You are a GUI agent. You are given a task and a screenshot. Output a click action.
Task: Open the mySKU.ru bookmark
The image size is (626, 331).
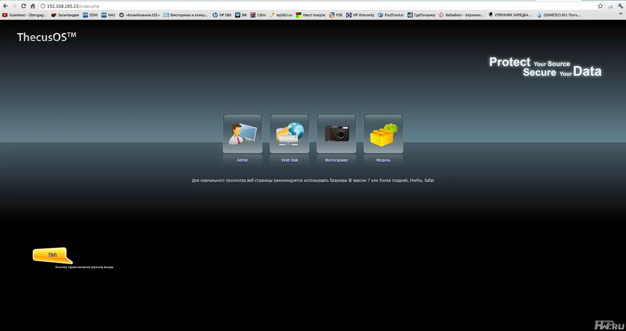(281, 15)
